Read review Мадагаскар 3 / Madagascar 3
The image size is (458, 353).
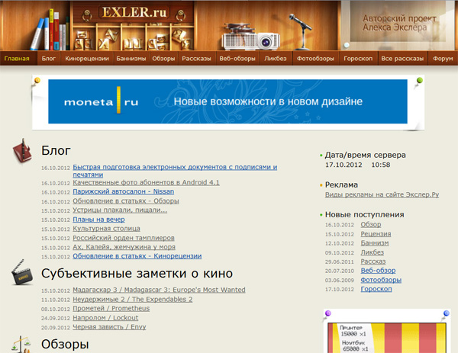159,290
